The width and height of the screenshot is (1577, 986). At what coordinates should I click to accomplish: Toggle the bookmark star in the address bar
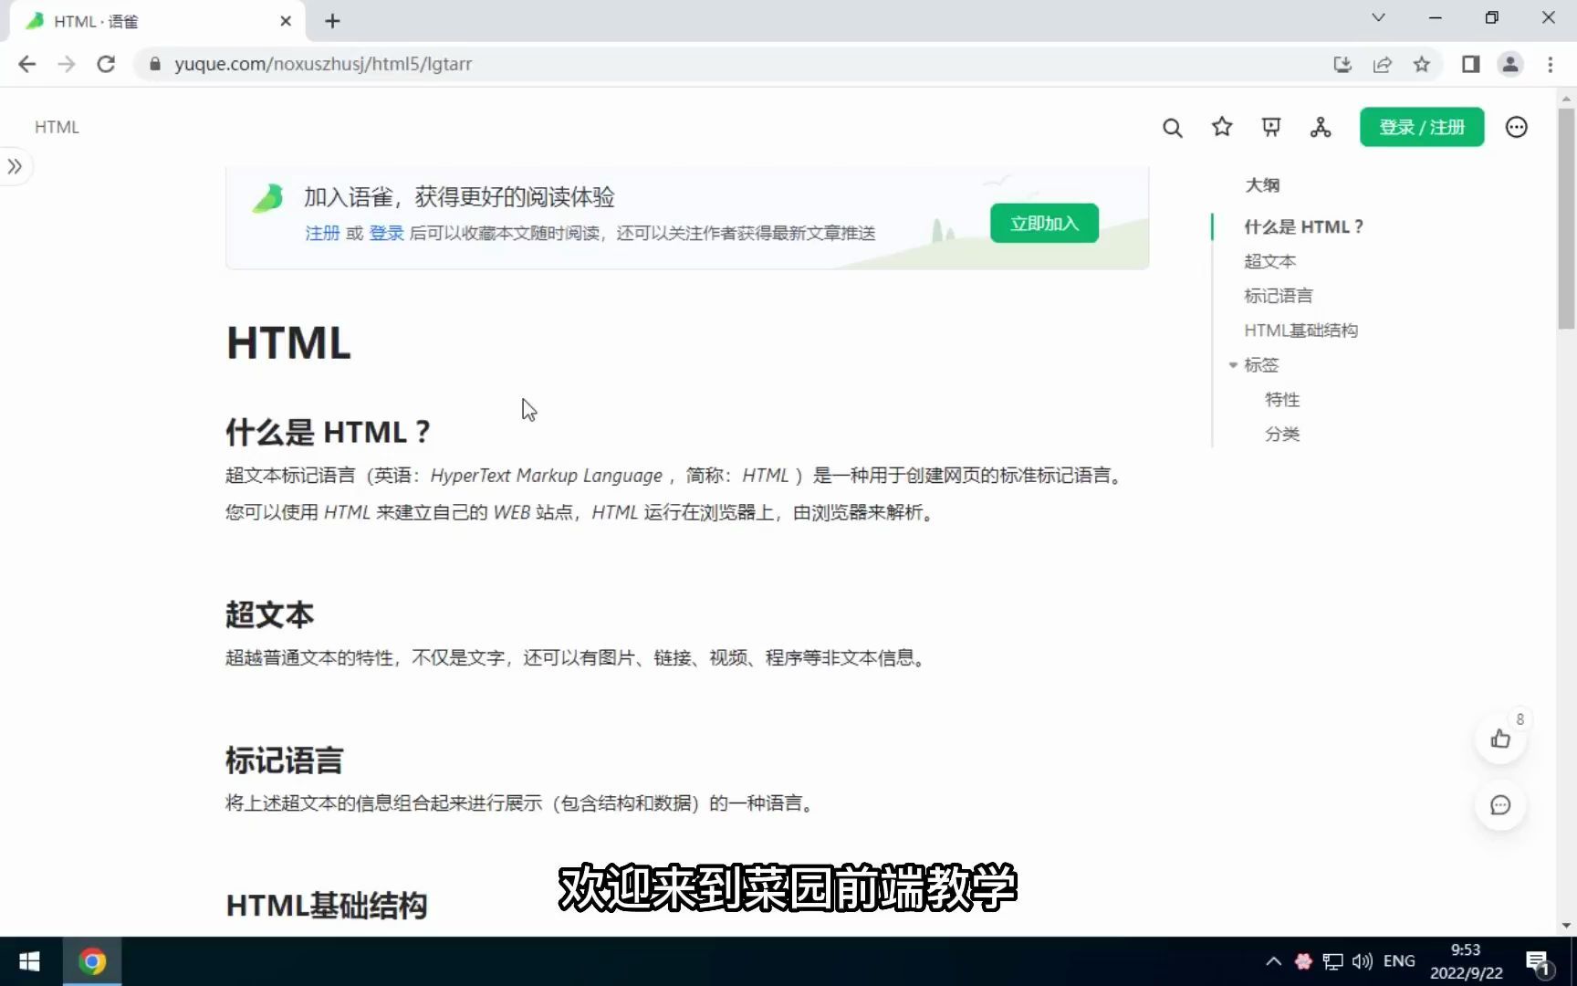click(1422, 64)
